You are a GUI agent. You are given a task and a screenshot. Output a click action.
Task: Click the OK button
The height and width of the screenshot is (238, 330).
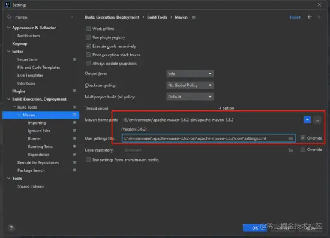(x=254, y=228)
